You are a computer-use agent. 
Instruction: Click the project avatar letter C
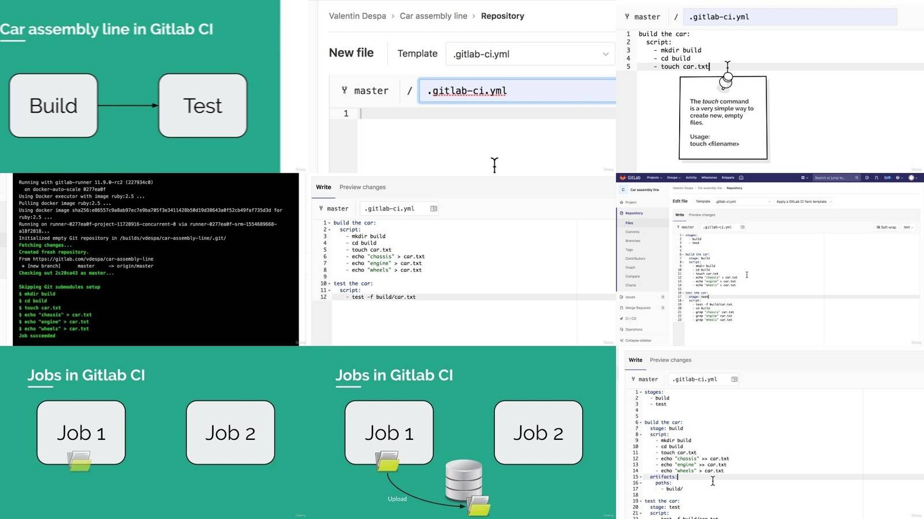[x=623, y=189]
